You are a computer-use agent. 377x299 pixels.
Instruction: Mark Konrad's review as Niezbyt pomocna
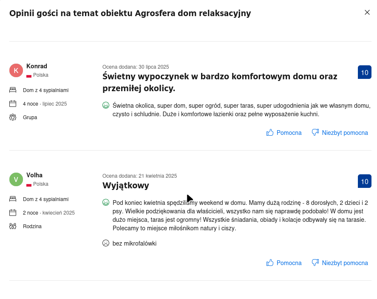coord(340,133)
